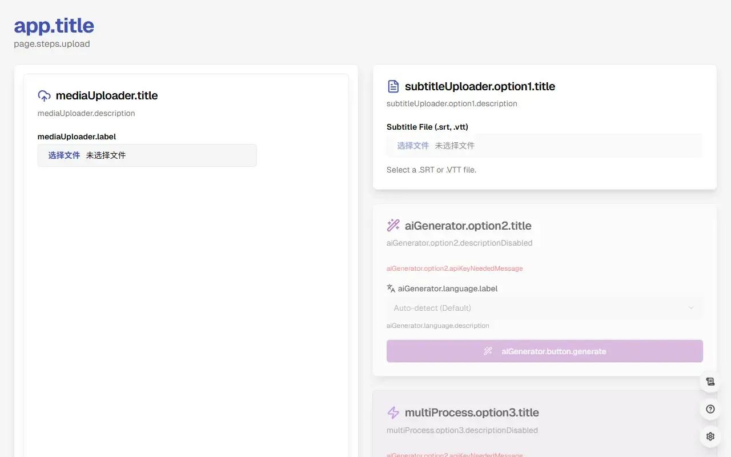Open the scroll log floating button
Image resolution: width=731 pixels, height=457 pixels.
tap(710, 382)
